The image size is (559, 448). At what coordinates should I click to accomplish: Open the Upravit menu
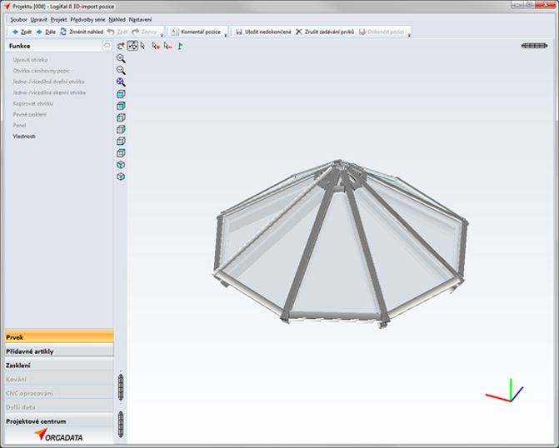click(x=38, y=20)
